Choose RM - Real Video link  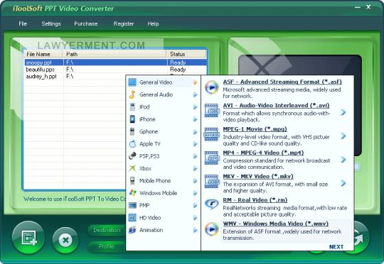(255, 200)
